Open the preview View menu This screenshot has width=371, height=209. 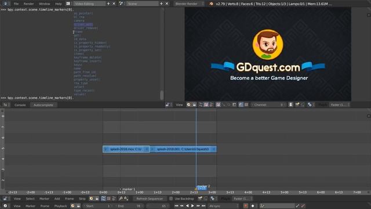[x=179, y=105]
